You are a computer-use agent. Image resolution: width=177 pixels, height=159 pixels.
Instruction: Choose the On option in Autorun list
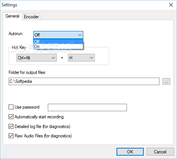point(58,47)
